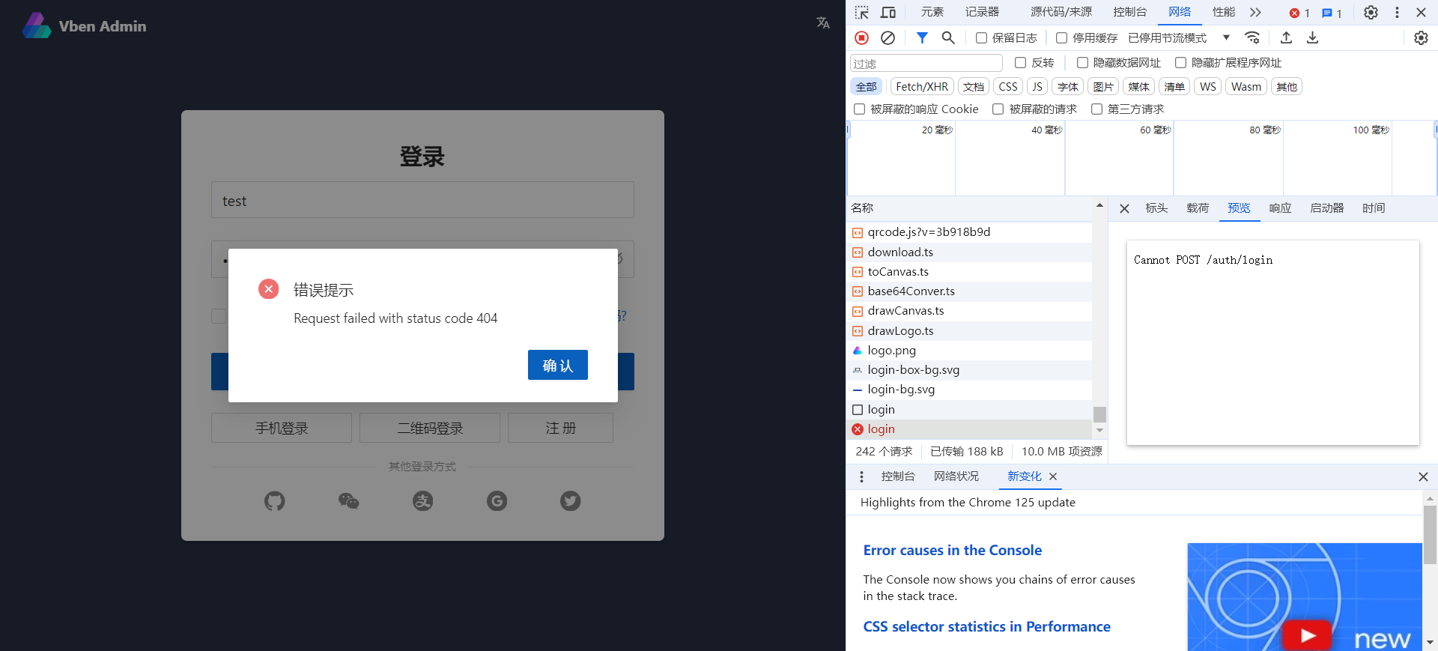
Task: Click the blue issues count indicator
Action: pyautogui.click(x=1332, y=13)
